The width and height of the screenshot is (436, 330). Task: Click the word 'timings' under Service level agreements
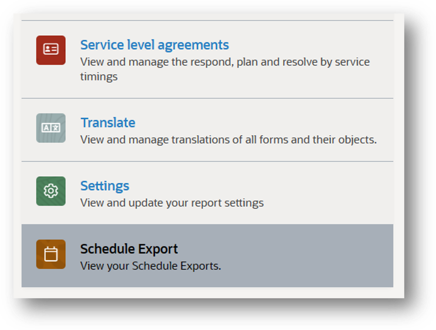tap(99, 76)
